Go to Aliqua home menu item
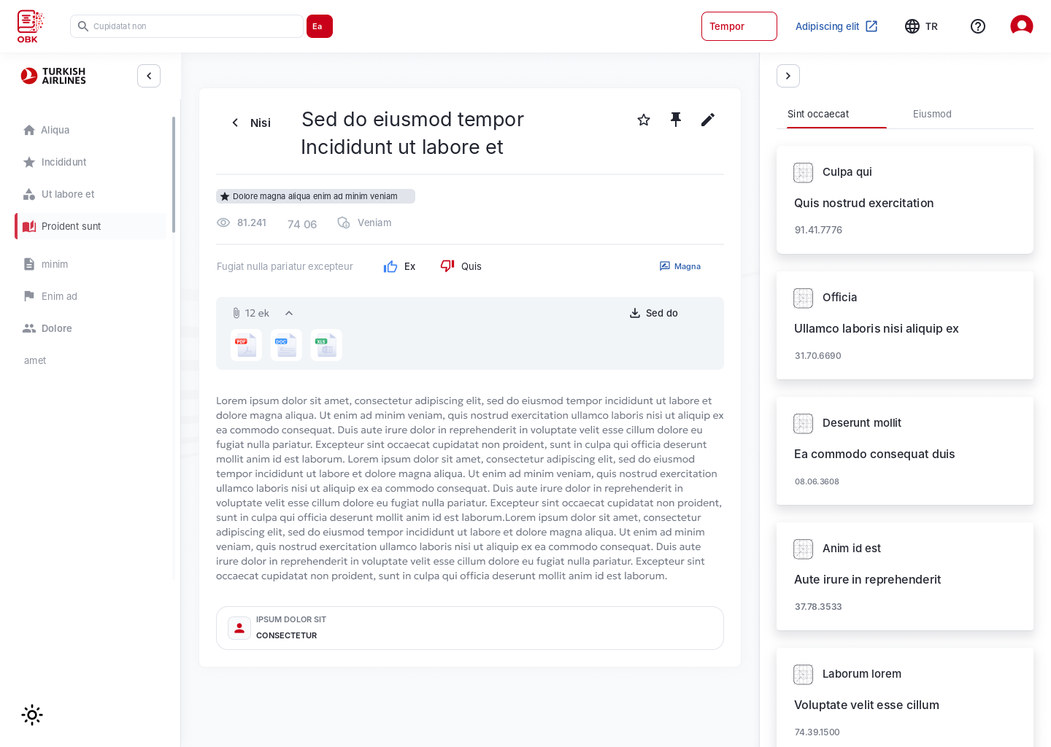1051x747 pixels. 91,130
